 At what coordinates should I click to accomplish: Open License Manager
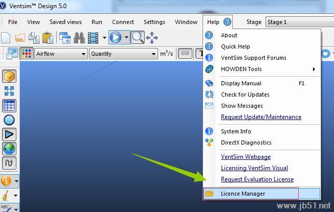[262, 194]
